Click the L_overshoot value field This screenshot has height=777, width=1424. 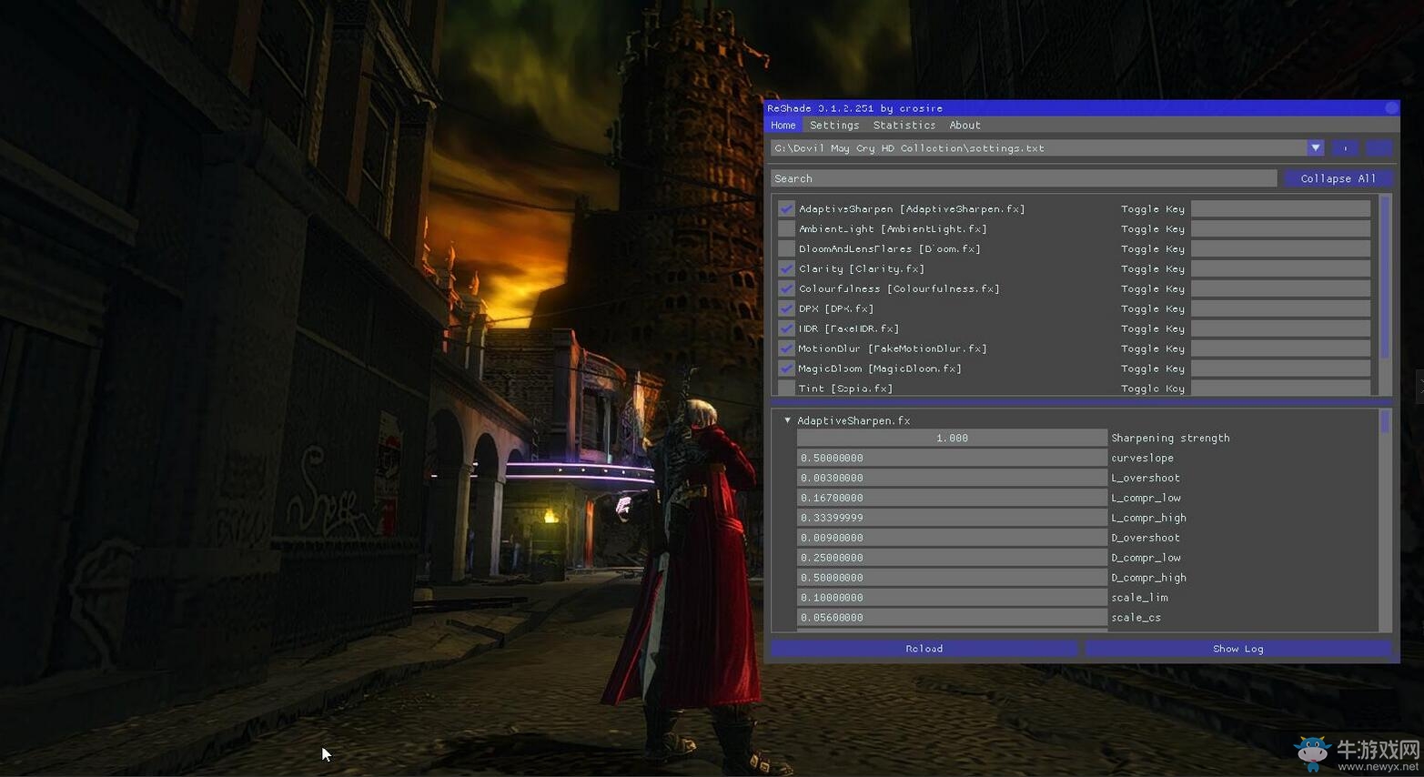tap(952, 479)
